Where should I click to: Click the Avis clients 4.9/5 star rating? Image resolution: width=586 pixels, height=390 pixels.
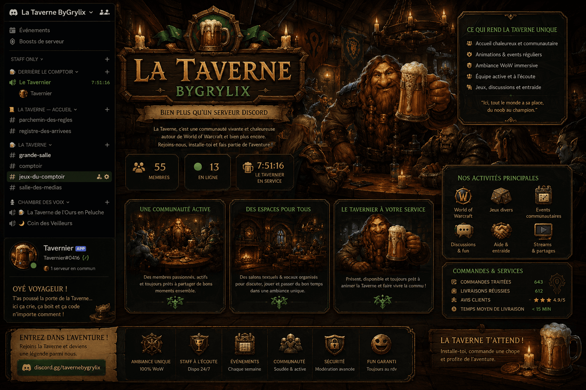click(549, 300)
